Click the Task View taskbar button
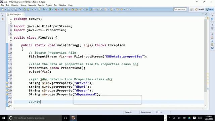The image size is (215, 121). pyautogui.click(x=66, y=118)
